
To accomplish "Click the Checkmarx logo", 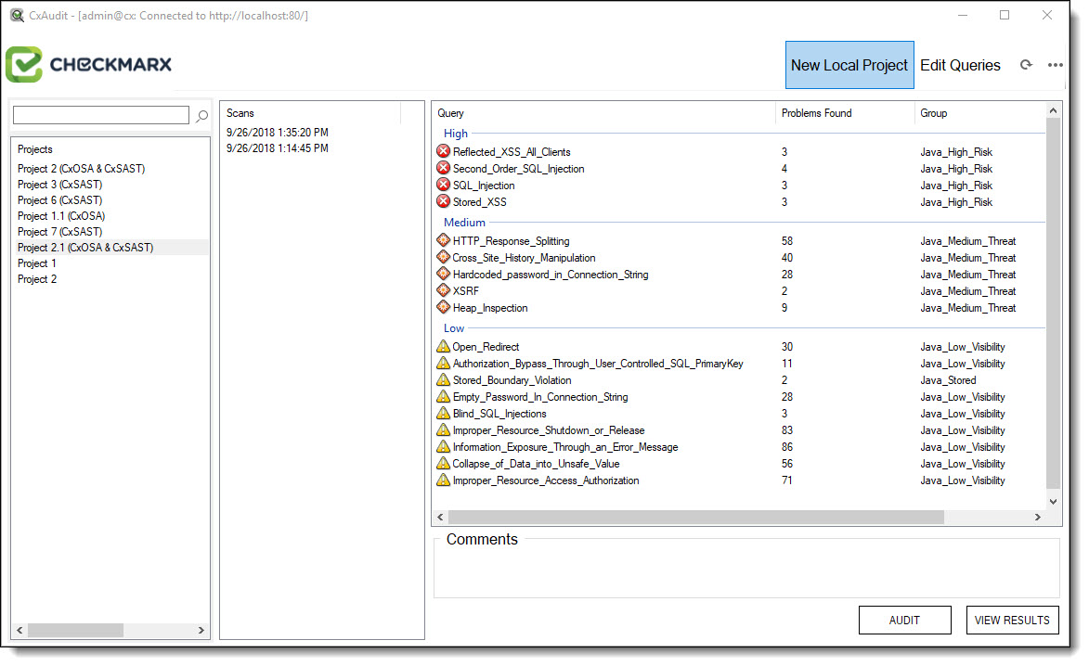I will [x=89, y=65].
